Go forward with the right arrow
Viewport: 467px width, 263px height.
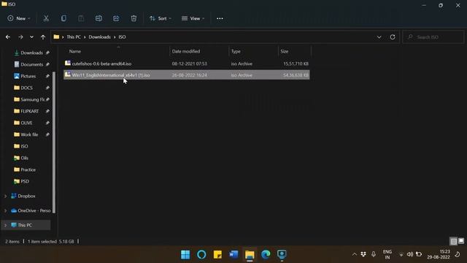(x=20, y=37)
